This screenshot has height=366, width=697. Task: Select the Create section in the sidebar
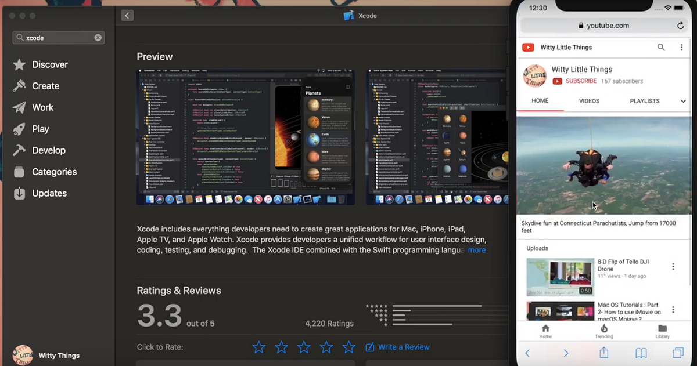coord(45,85)
